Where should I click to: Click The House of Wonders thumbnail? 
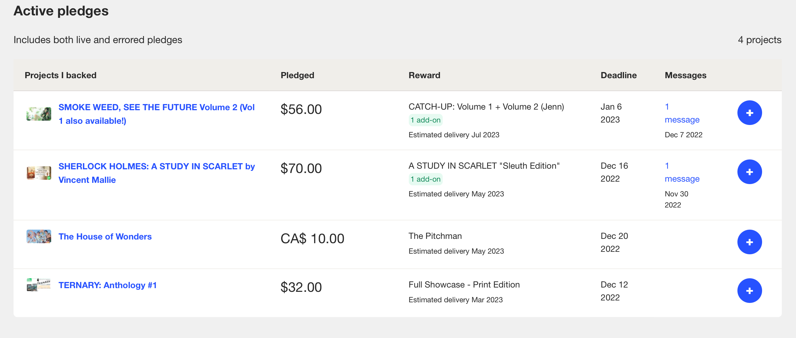39,236
